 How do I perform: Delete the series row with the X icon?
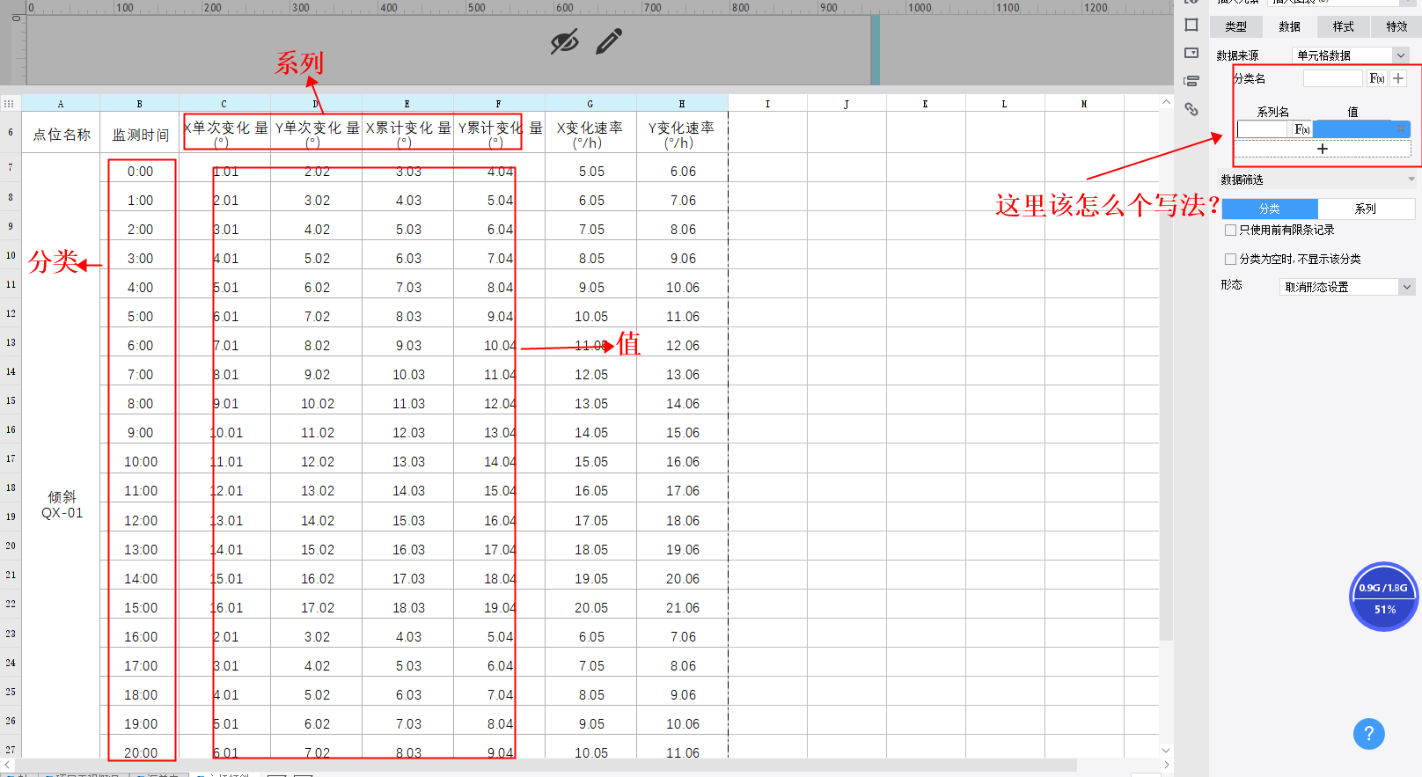[x=1401, y=129]
